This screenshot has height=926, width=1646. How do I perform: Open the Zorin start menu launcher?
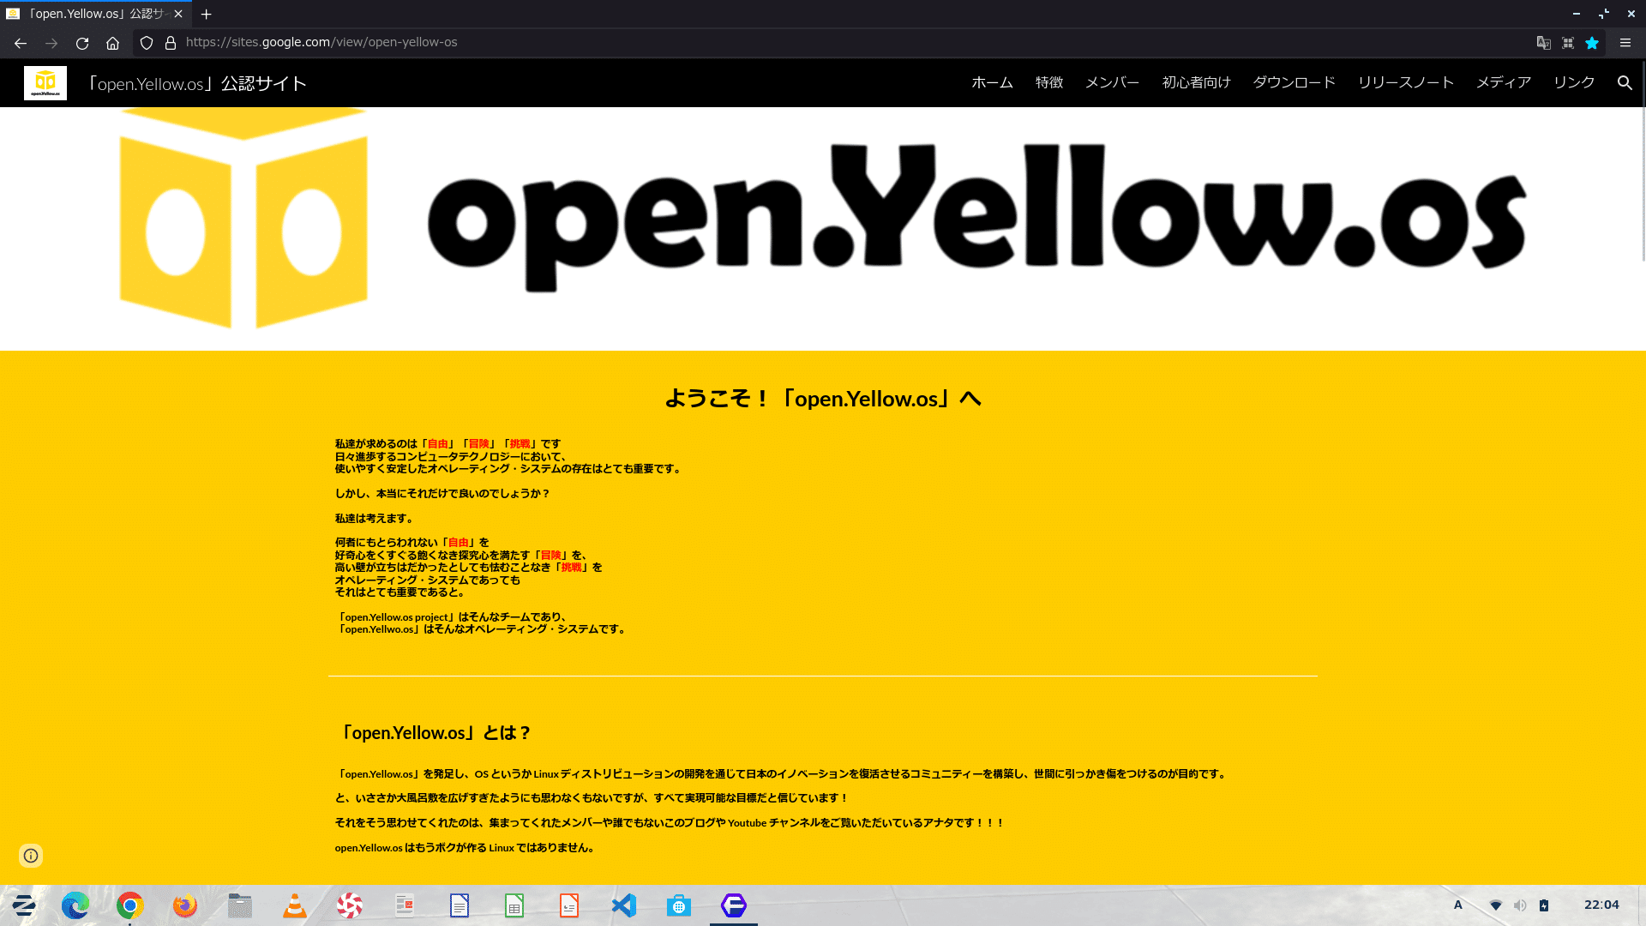point(24,905)
